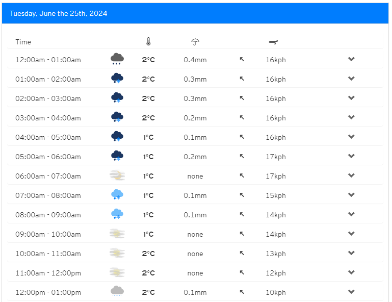This screenshot has width=392, height=302.
Task: Click 0.2mm precipitation for 03:00am - 04:00am
Action: coord(195,118)
